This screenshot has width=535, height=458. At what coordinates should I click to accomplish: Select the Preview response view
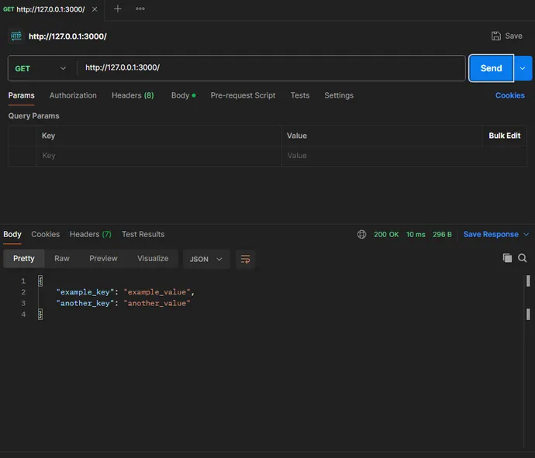click(103, 258)
